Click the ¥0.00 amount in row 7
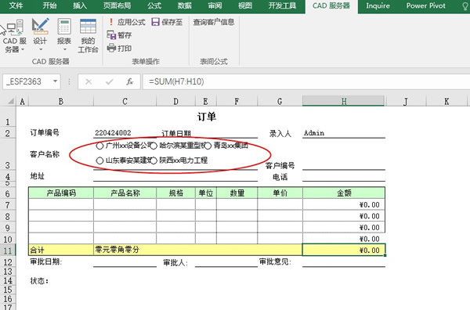 pos(344,205)
